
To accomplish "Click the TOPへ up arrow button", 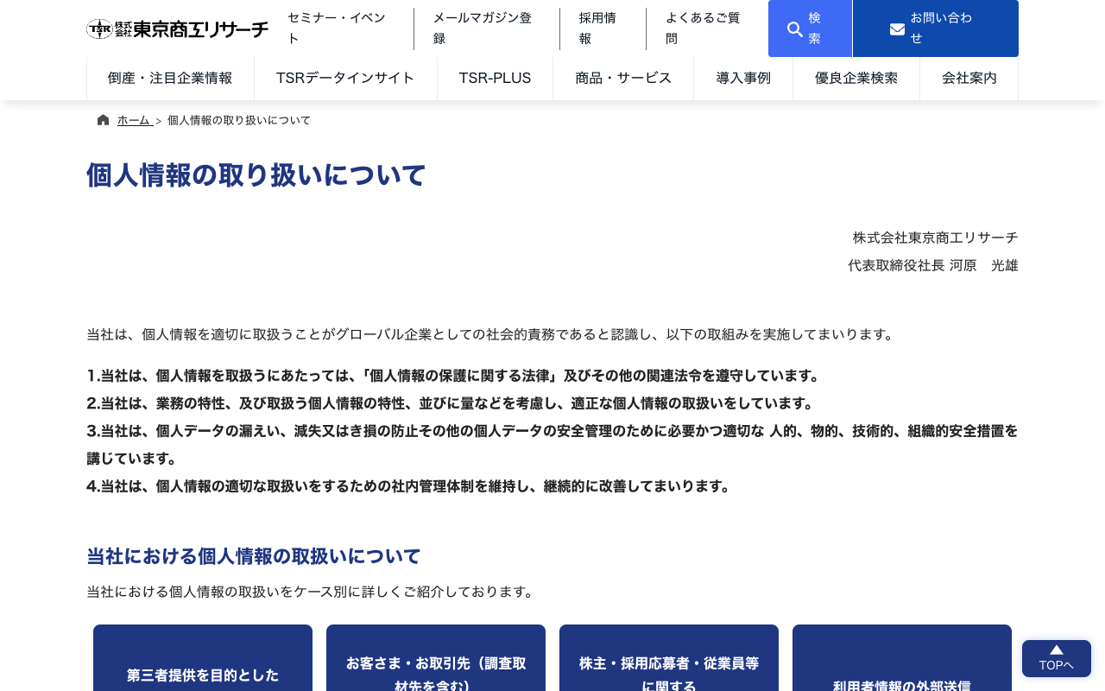I will click(x=1057, y=658).
